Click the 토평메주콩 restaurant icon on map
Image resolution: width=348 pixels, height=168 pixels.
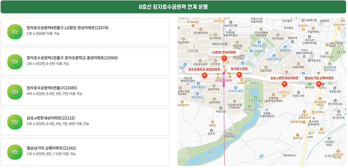[304, 122]
